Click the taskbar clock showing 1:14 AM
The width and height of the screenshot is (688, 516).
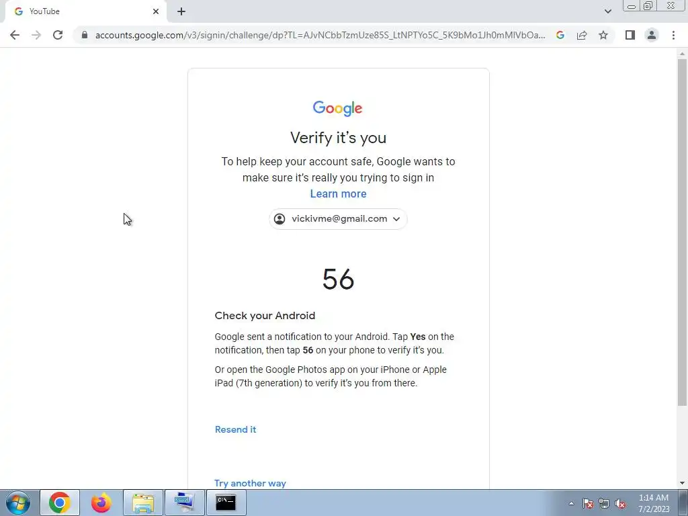tap(654, 503)
